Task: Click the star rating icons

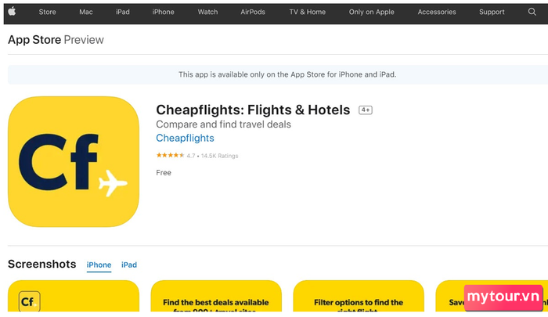Action: pos(170,155)
